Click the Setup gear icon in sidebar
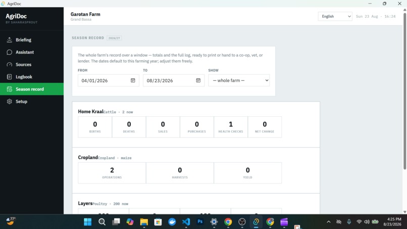Screen dimensions: 407x229 click(10, 102)
